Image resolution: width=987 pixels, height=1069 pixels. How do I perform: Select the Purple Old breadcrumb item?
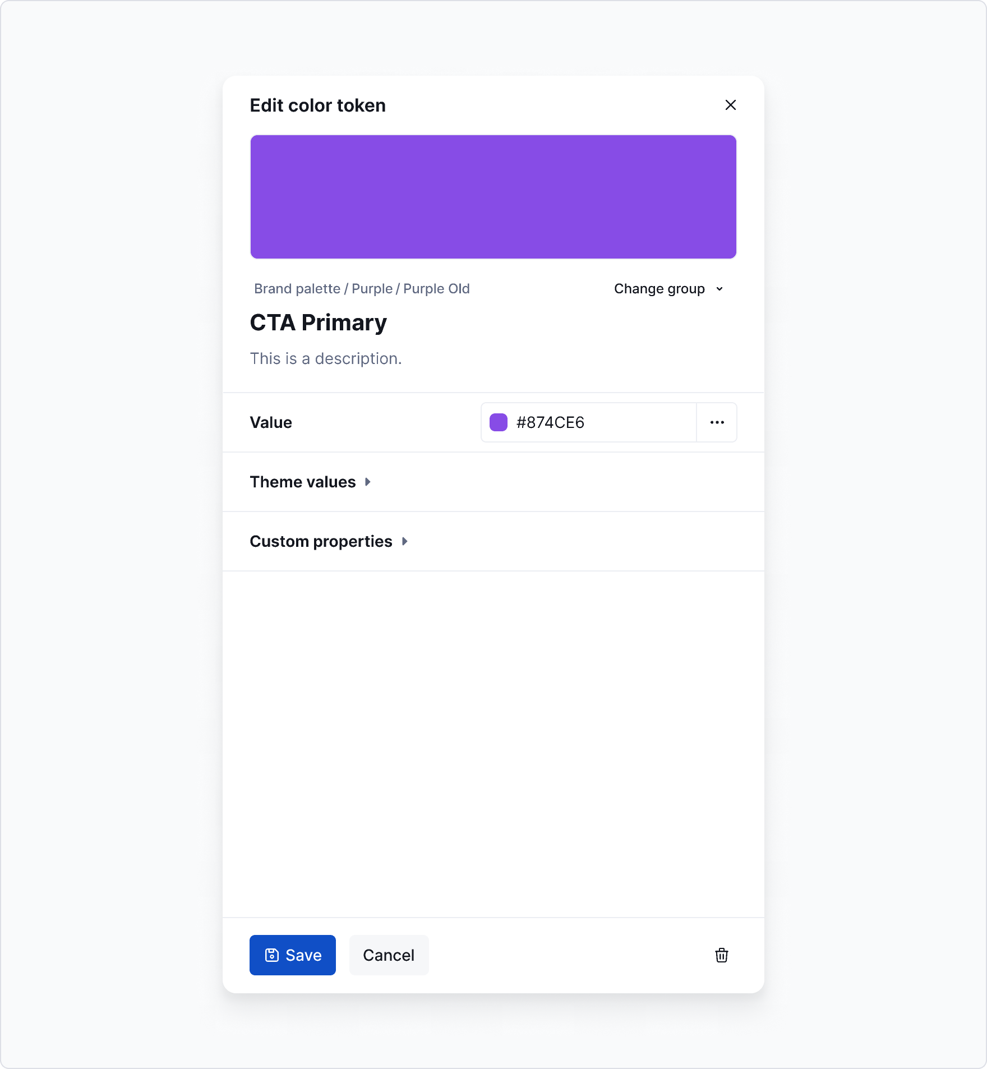point(437,288)
